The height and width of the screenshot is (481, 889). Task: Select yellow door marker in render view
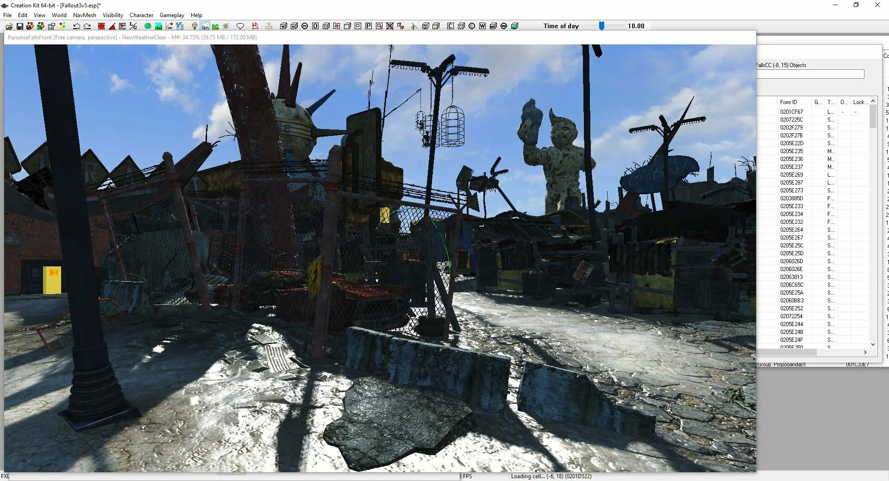coord(52,280)
